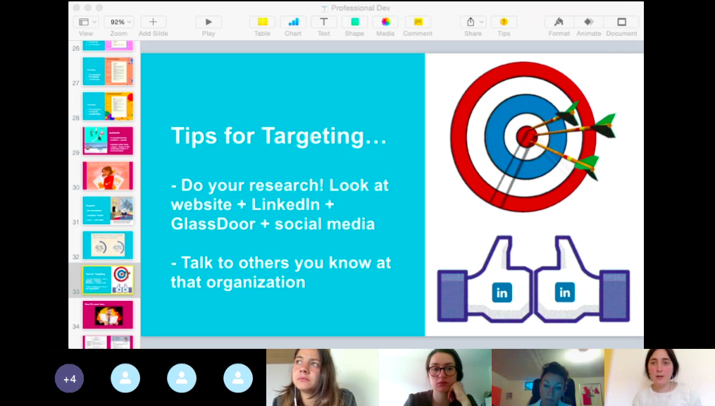
Task: Click the +4 more participants badge
Action: pyautogui.click(x=69, y=379)
